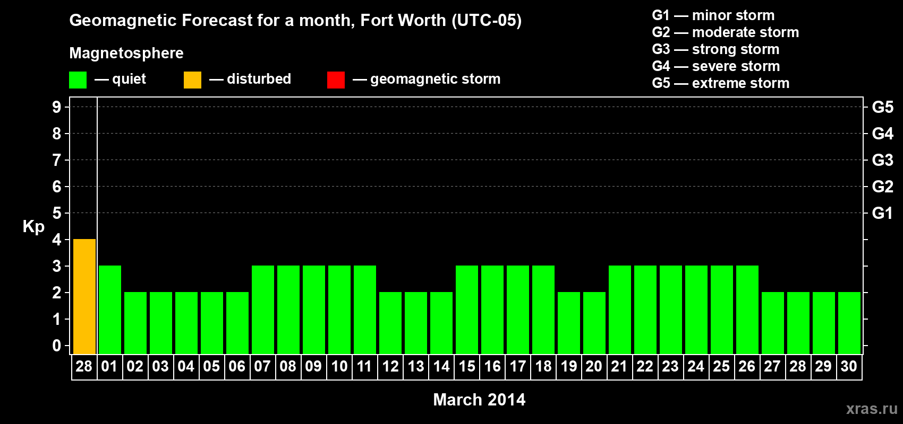903x424 pixels.
Task: Click the date cell '10'
Action: point(339,367)
